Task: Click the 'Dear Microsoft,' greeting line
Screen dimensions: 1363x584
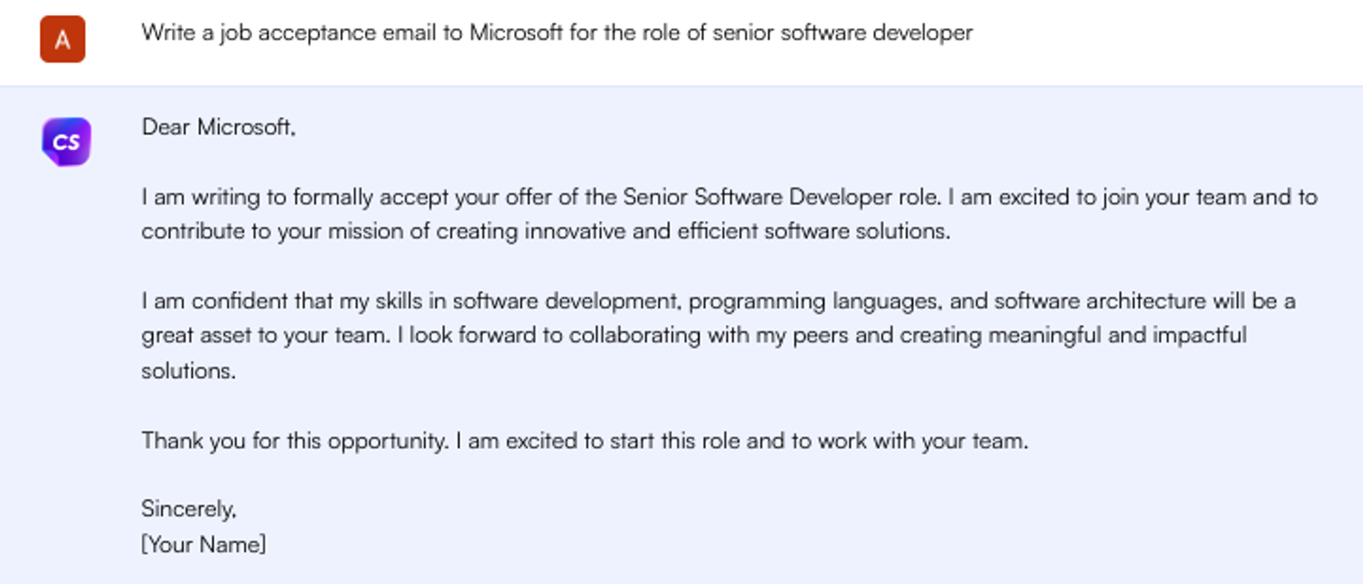Action: click(218, 127)
